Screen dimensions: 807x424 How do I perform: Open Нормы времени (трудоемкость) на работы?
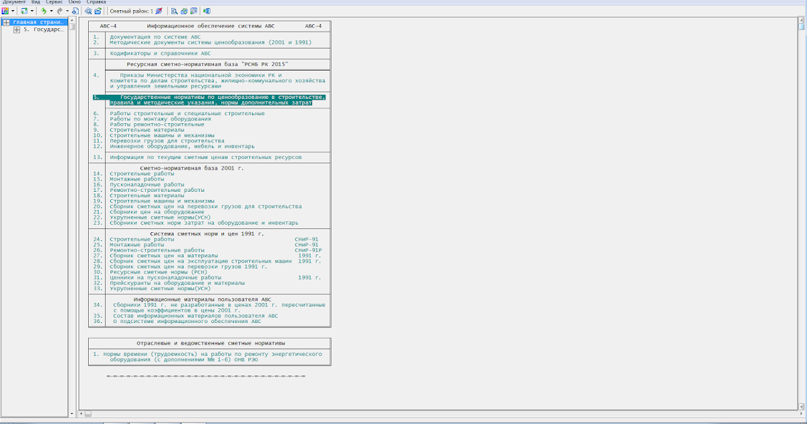213,356
